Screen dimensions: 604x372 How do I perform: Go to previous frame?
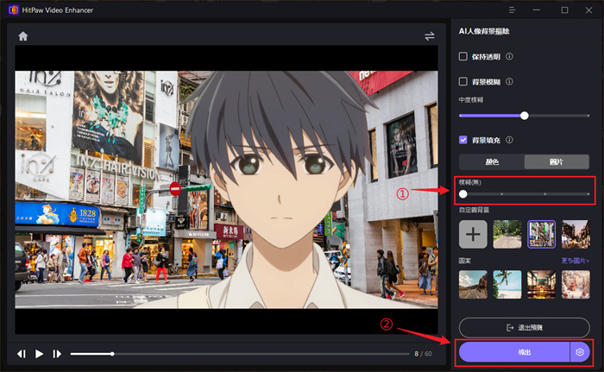[x=22, y=354]
